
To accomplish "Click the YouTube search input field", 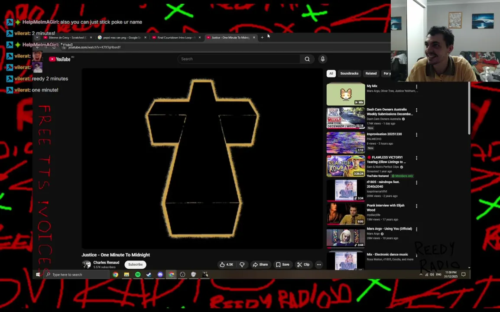I will point(239,59).
